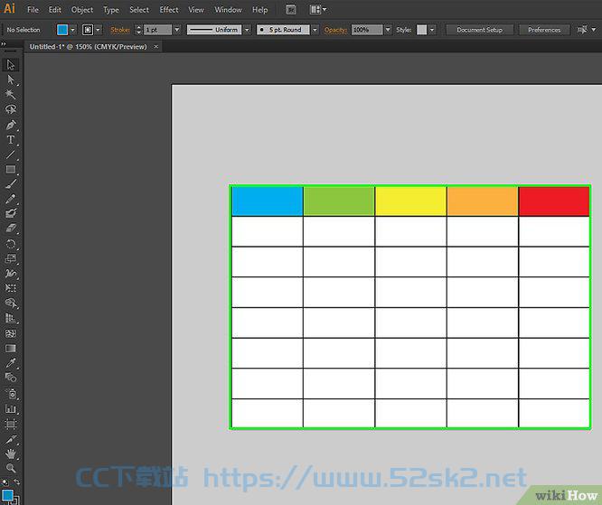Image resolution: width=602 pixels, height=505 pixels.
Task: Activate the Type tool
Action: click(x=10, y=140)
